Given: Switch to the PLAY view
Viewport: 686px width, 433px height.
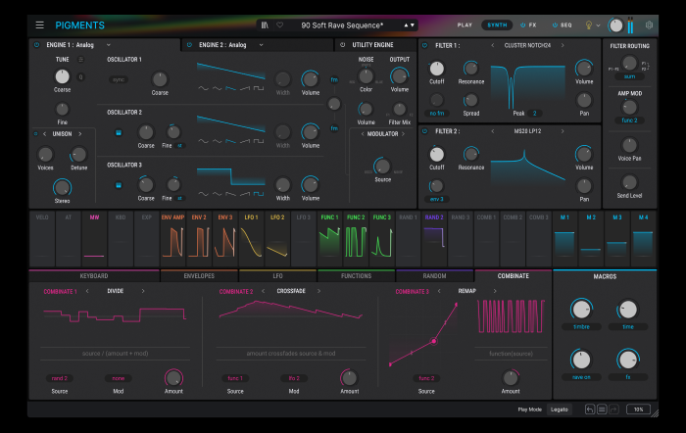Looking at the screenshot, I should 465,24.
